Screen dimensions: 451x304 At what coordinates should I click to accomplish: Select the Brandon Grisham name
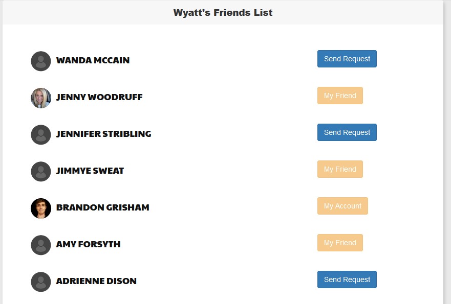[x=102, y=207]
